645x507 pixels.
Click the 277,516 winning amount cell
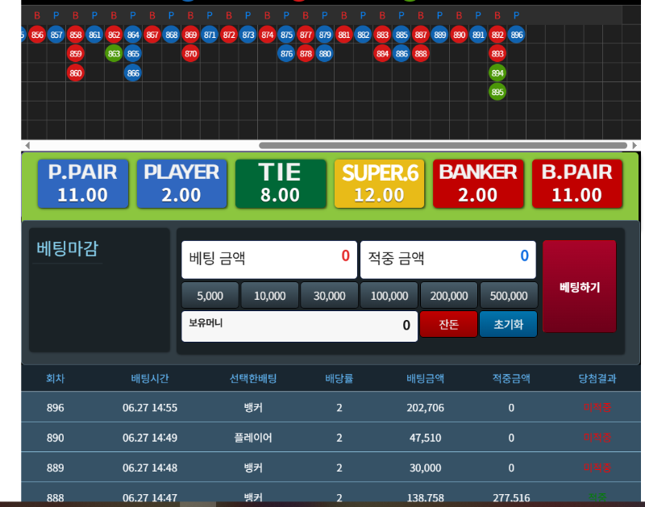pyautogui.click(x=511, y=497)
